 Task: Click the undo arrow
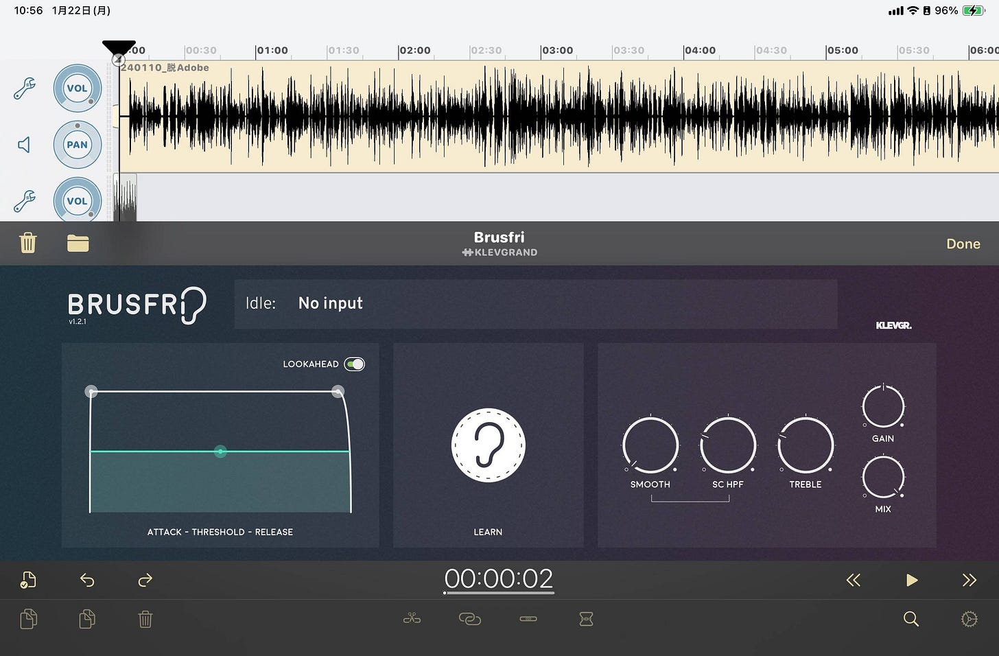coord(87,581)
